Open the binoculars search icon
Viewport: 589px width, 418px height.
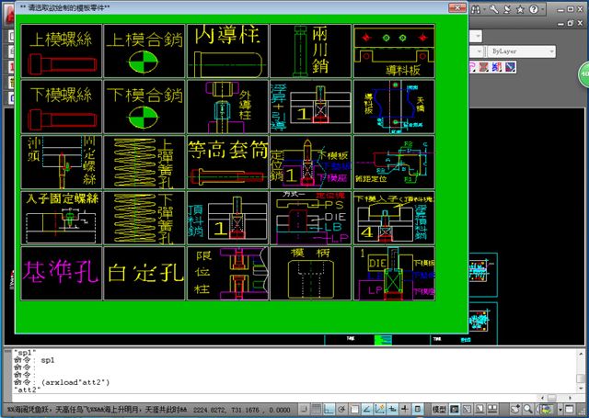coord(476,9)
